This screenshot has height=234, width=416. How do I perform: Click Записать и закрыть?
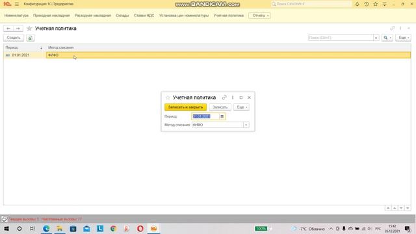(x=185, y=107)
